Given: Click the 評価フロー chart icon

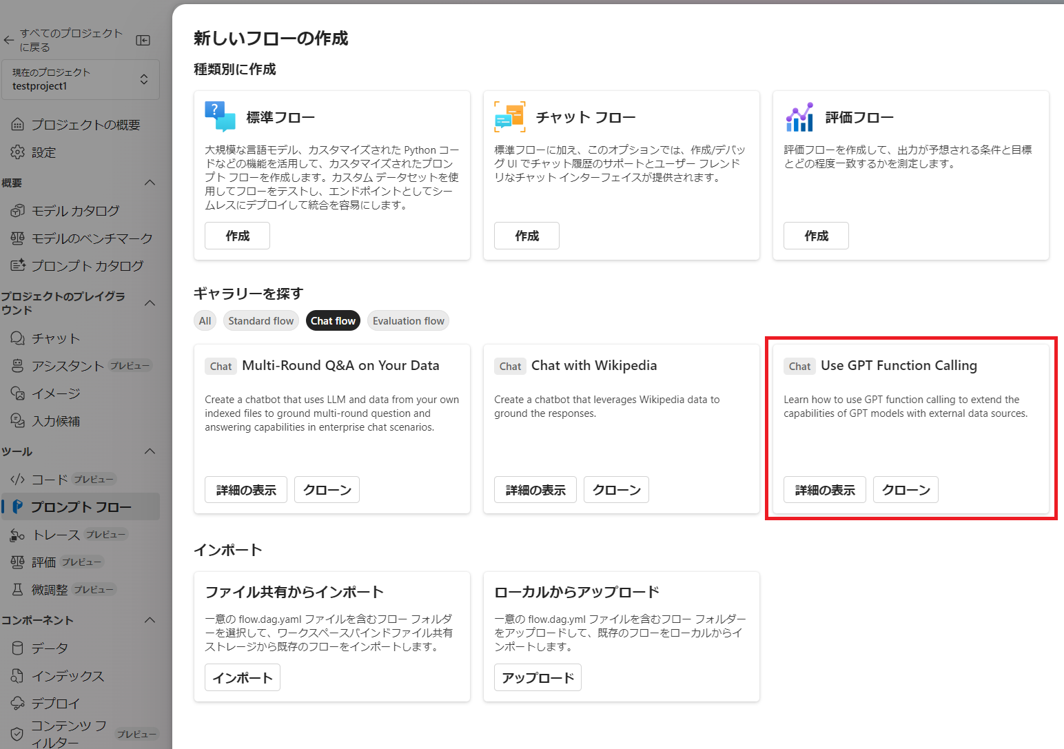Looking at the screenshot, I should (x=799, y=116).
